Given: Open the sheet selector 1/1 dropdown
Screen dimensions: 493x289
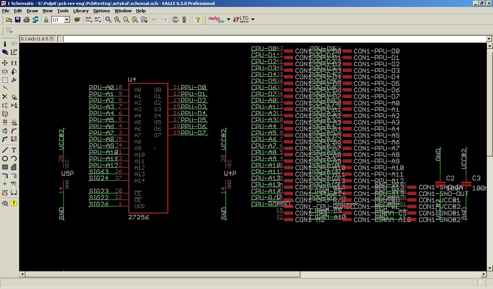Looking at the screenshot, I should point(67,20).
